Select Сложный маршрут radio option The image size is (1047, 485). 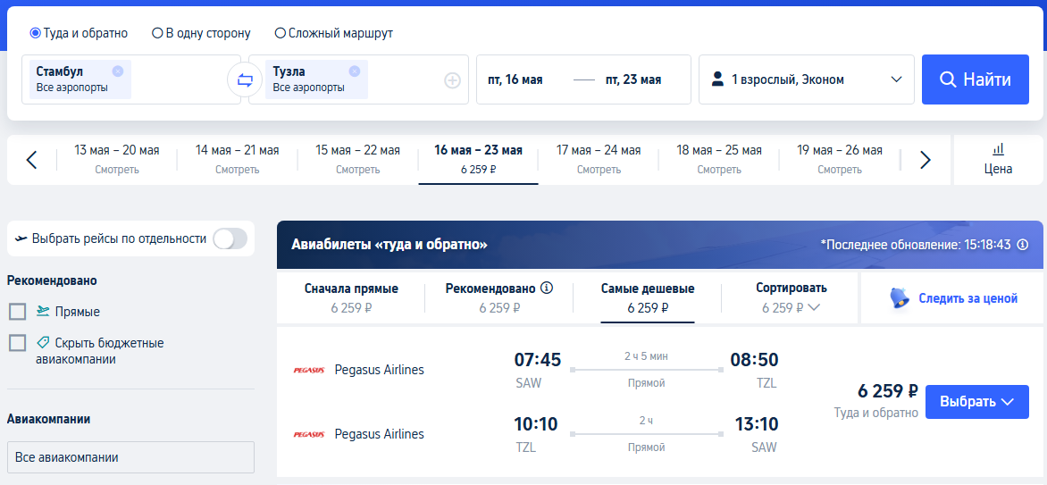(281, 33)
